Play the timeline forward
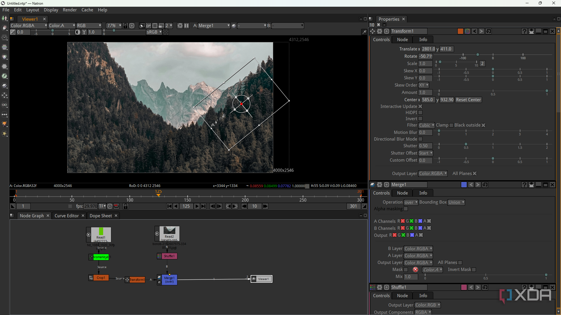This screenshot has height=315, width=561. pos(197,206)
